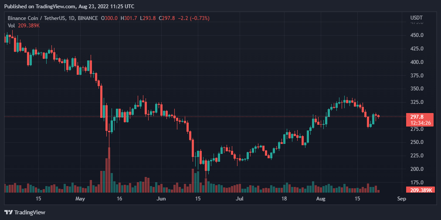The image size is (441, 220).
Task: Click the '18' date label after Jul
Action: point(285,199)
